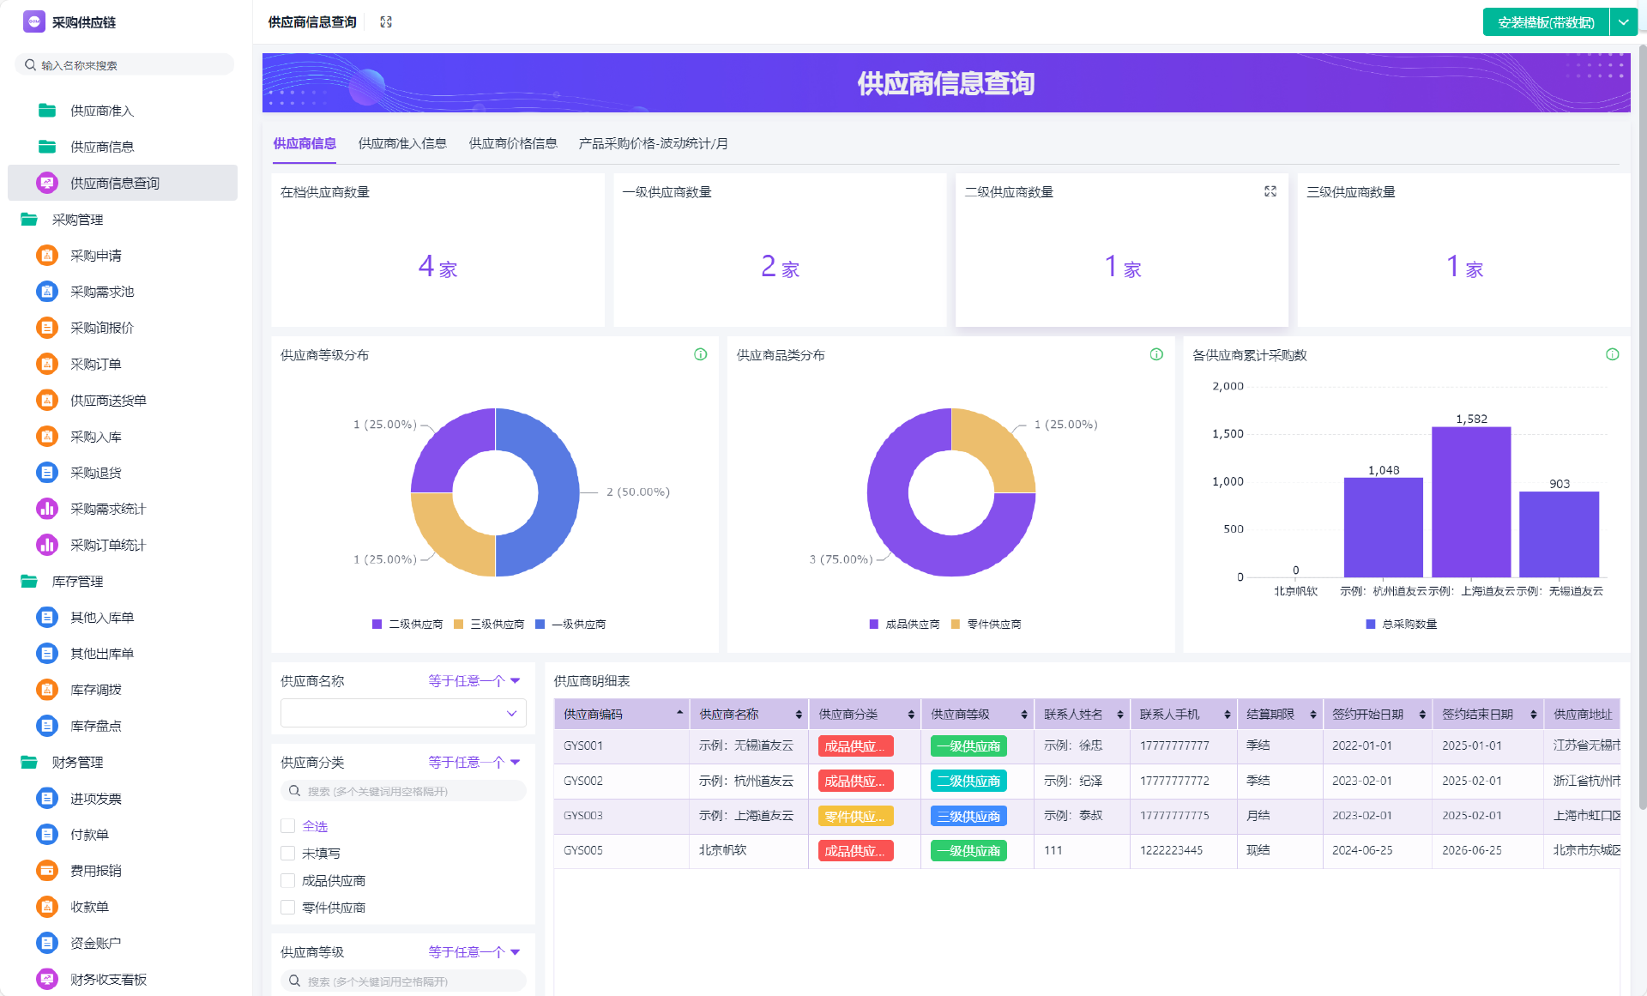
Task: Open the arrow dropdown next to 安装模板 button
Action: point(1623,22)
